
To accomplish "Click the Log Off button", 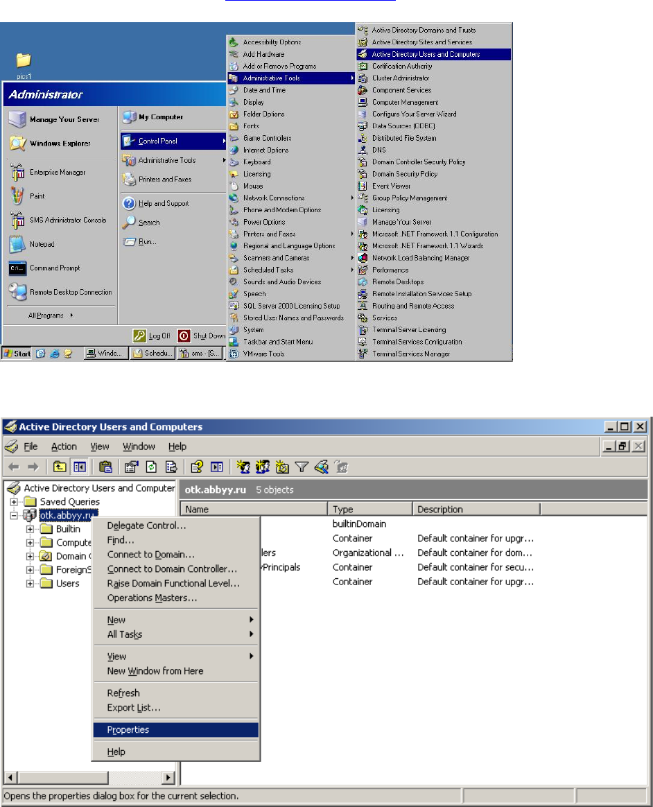I will pos(153,336).
